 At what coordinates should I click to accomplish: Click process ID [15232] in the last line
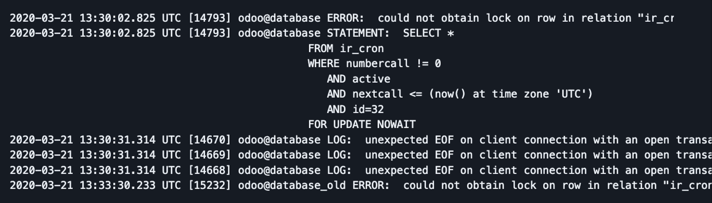(209, 185)
